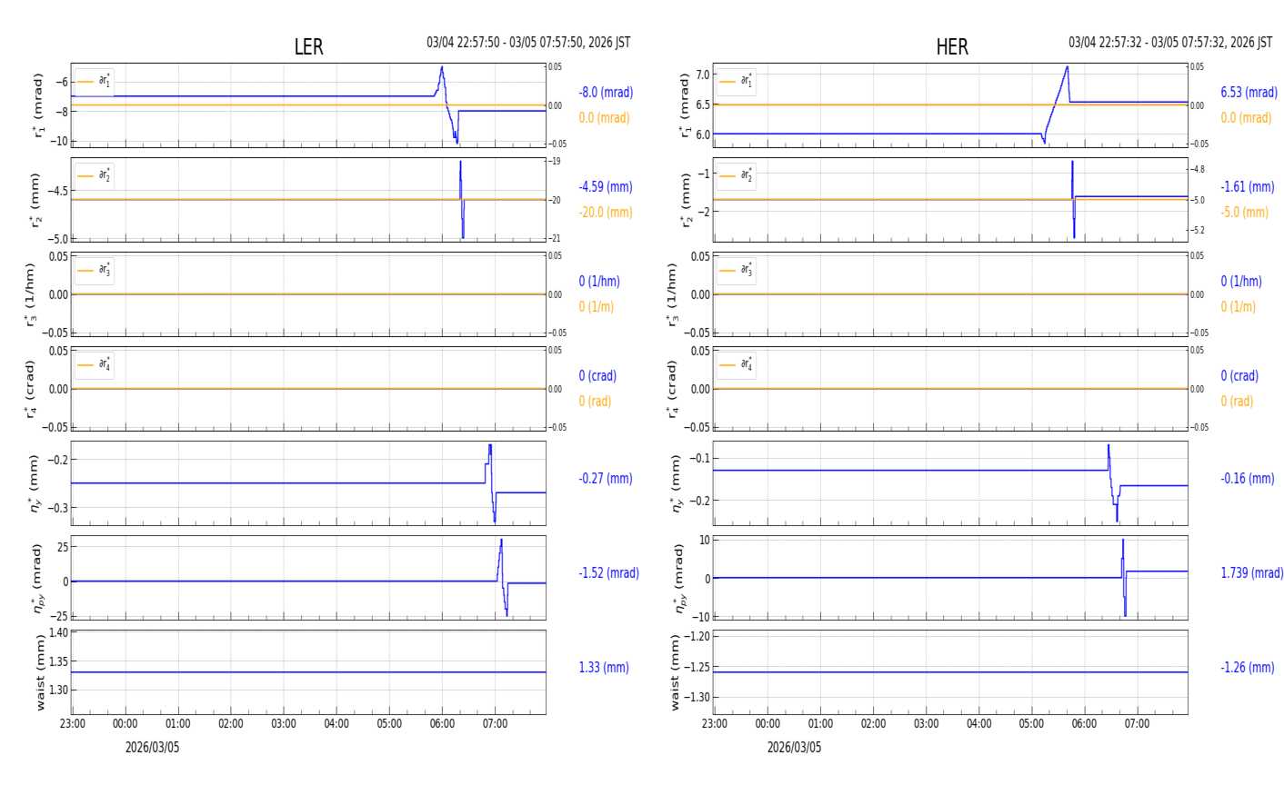The image size is (1284, 785).
Task: Click the 06:00 tick on HER time axis
Action: (x=1084, y=724)
